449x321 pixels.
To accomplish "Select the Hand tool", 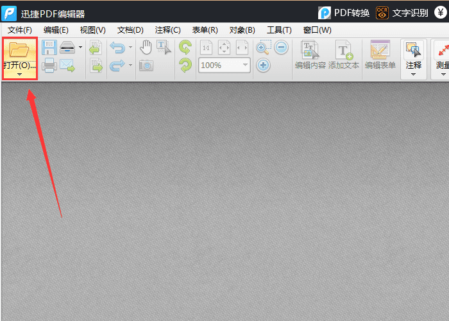I will (146, 48).
